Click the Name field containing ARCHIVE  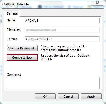pyautogui.click(x=62, y=21)
